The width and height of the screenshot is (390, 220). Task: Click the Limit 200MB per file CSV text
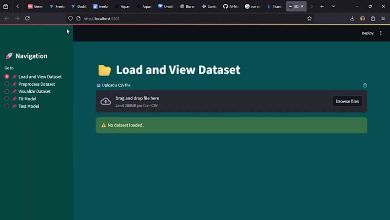click(x=136, y=105)
